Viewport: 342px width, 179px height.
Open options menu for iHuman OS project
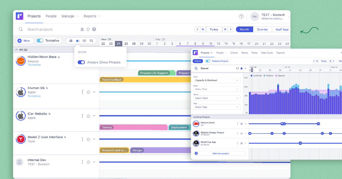(x=82, y=92)
